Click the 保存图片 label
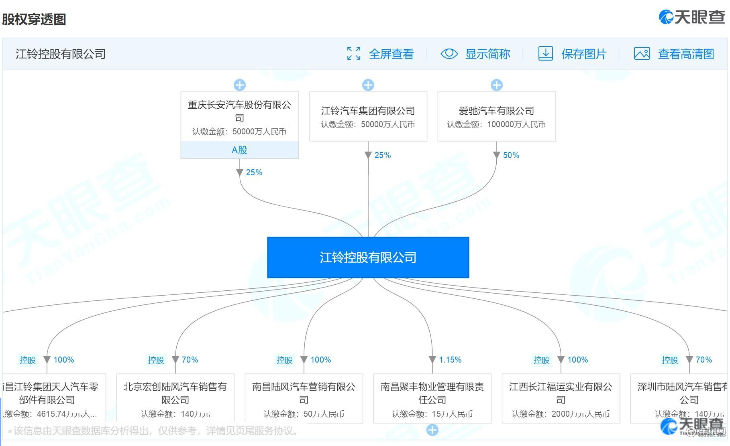 584,54
